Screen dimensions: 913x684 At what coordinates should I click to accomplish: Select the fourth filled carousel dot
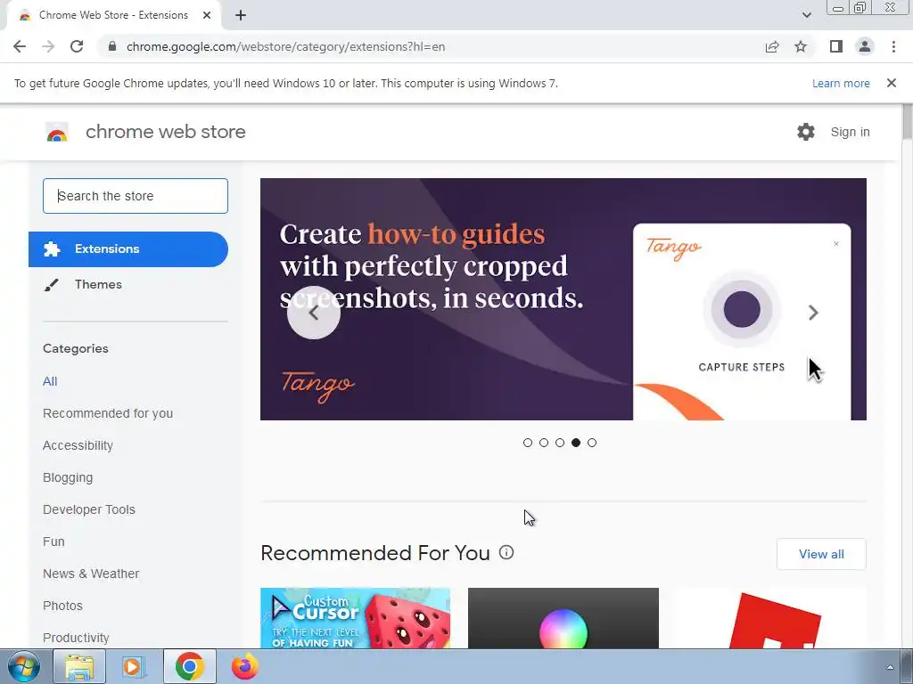(576, 443)
